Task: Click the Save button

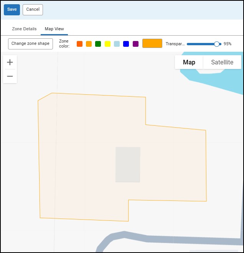Action: pyautogui.click(x=12, y=10)
